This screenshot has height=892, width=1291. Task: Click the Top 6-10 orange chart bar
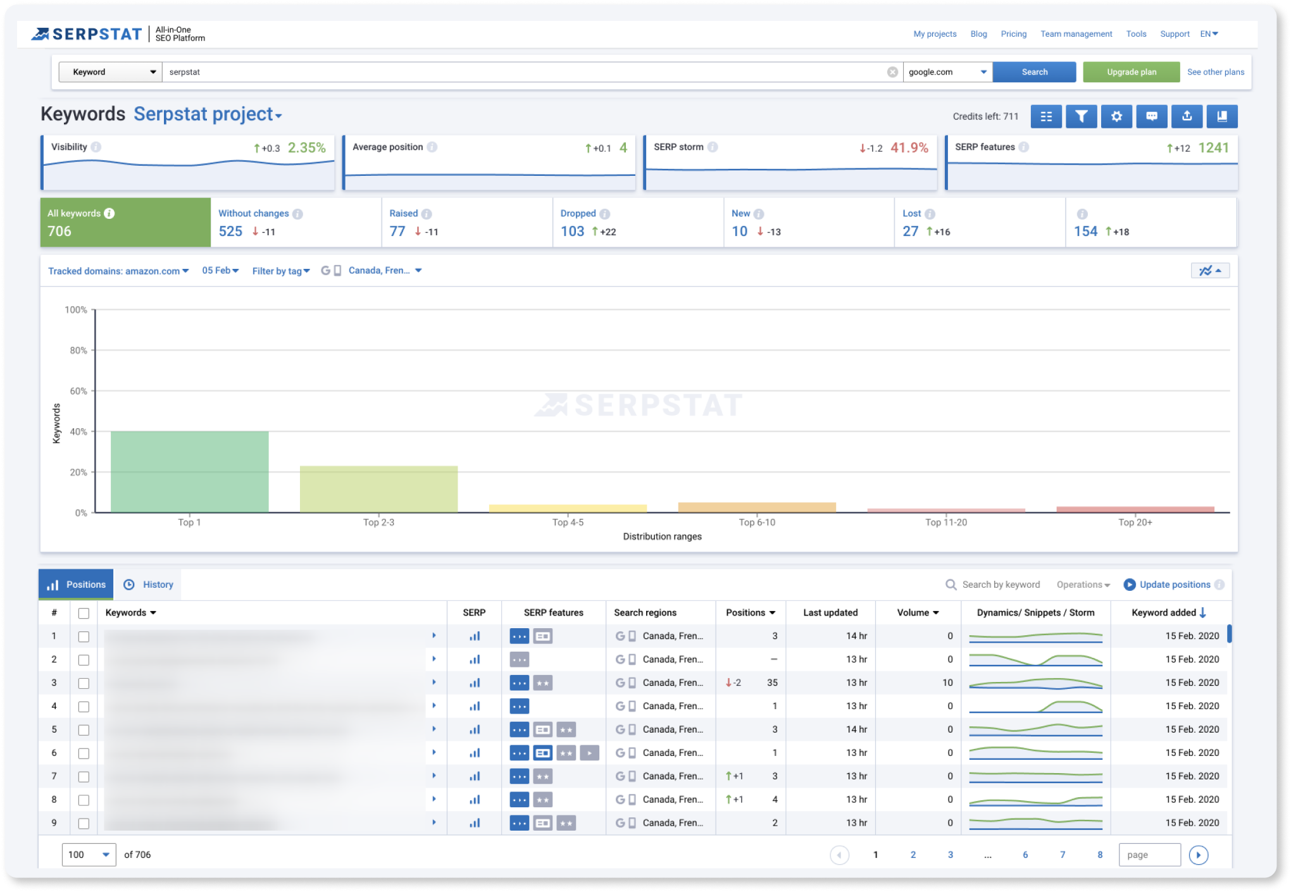click(757, 507)
